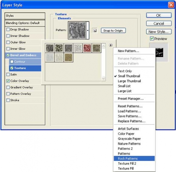Choose Large Thumbnail view
This screenshot has width=176, height=172.
(134, 81)
